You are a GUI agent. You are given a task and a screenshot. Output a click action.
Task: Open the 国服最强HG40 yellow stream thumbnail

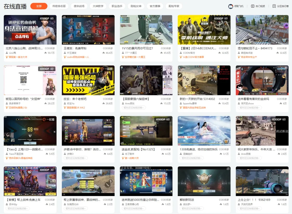[88, 80]
